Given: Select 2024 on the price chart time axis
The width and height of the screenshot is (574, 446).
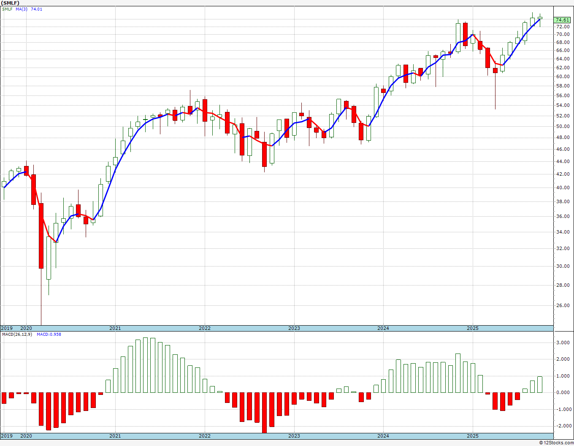Looking at the screenshot, I should coord(383,328).
